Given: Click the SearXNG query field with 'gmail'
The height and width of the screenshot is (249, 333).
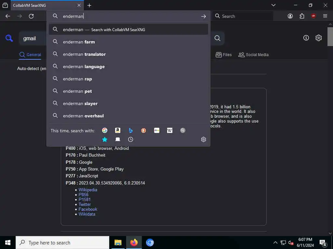Looking at the screenshot, I should (33, 38).
